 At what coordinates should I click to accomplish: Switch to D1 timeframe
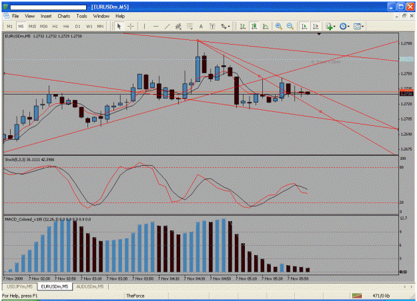tap(77, 26)
